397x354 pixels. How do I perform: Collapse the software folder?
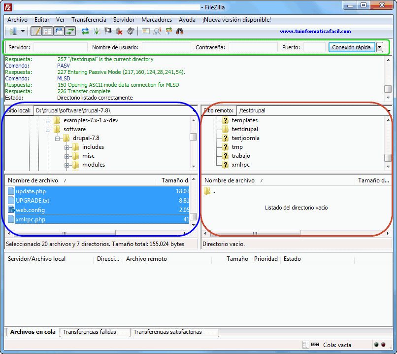click(x=48, y=130)
